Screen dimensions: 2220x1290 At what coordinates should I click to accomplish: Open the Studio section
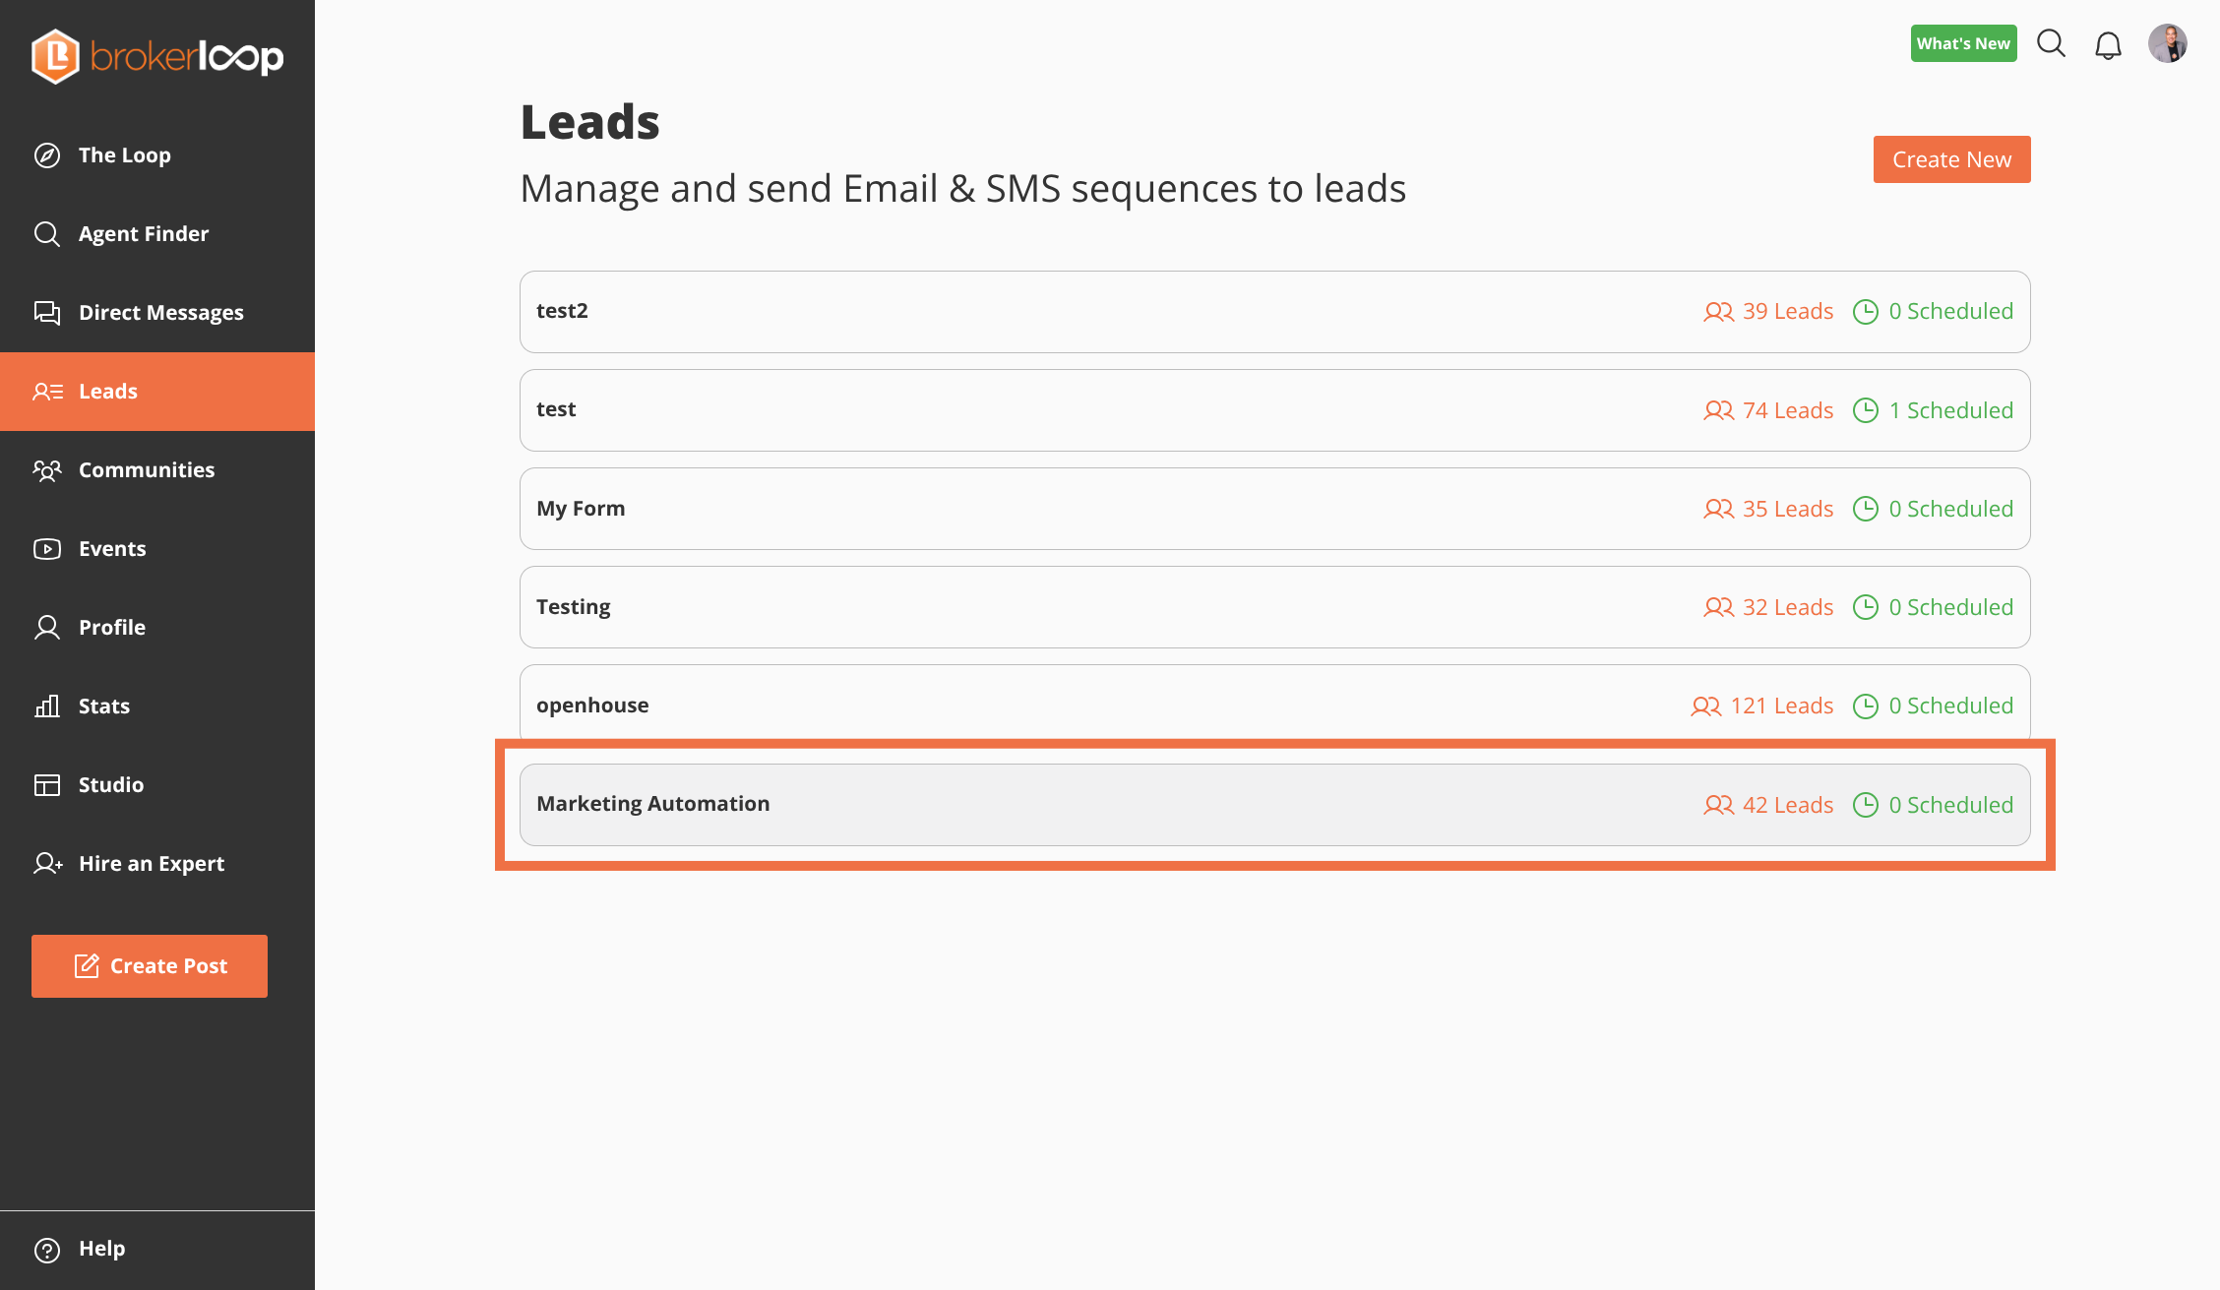point(110,785)
